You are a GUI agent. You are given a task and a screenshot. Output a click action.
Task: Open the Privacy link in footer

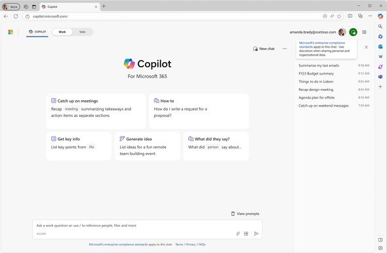[191, 245]
